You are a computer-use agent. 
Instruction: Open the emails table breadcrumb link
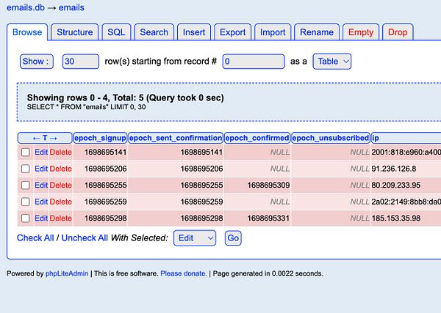click(71, 7)
